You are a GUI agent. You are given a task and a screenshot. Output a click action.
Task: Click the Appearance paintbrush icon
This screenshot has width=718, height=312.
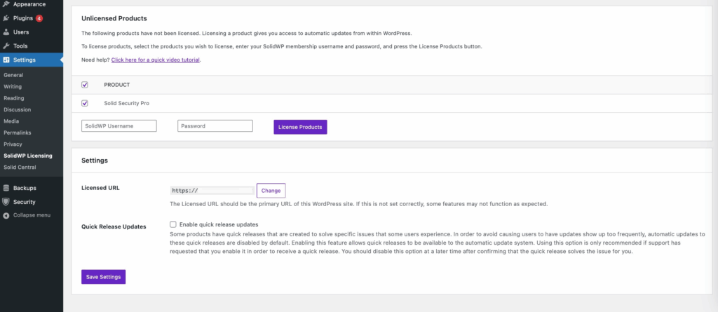point(6,4)
